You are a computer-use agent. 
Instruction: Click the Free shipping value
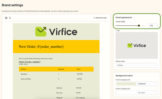click(80, 98)
